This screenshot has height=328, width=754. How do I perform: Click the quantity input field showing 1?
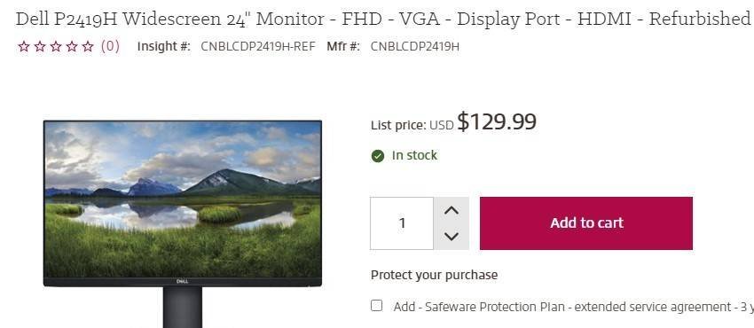(402, 223)
